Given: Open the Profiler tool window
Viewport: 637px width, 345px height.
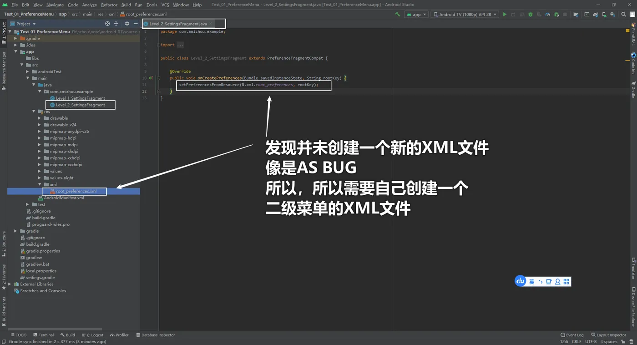Looking at the screenshot, I should (119, 335).
